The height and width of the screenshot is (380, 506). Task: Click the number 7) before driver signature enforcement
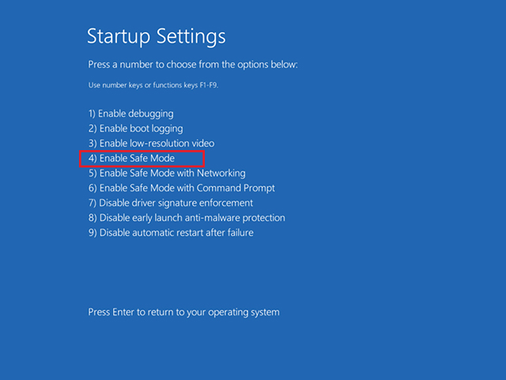point(92,203)
